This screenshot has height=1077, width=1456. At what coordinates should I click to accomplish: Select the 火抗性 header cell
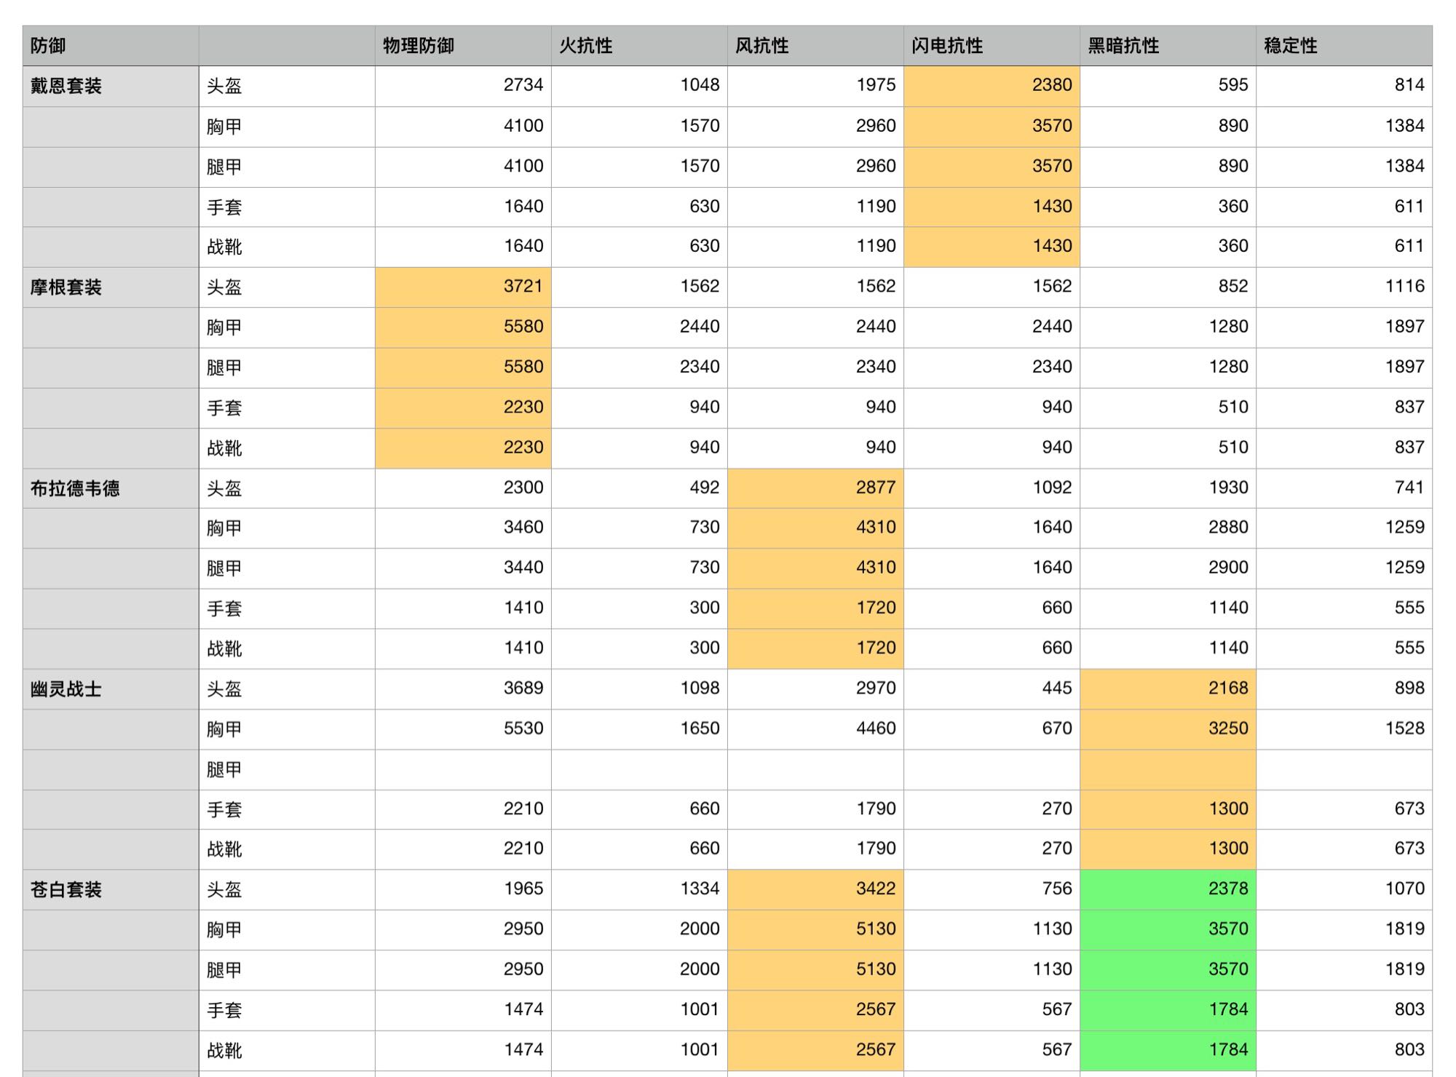639,46
